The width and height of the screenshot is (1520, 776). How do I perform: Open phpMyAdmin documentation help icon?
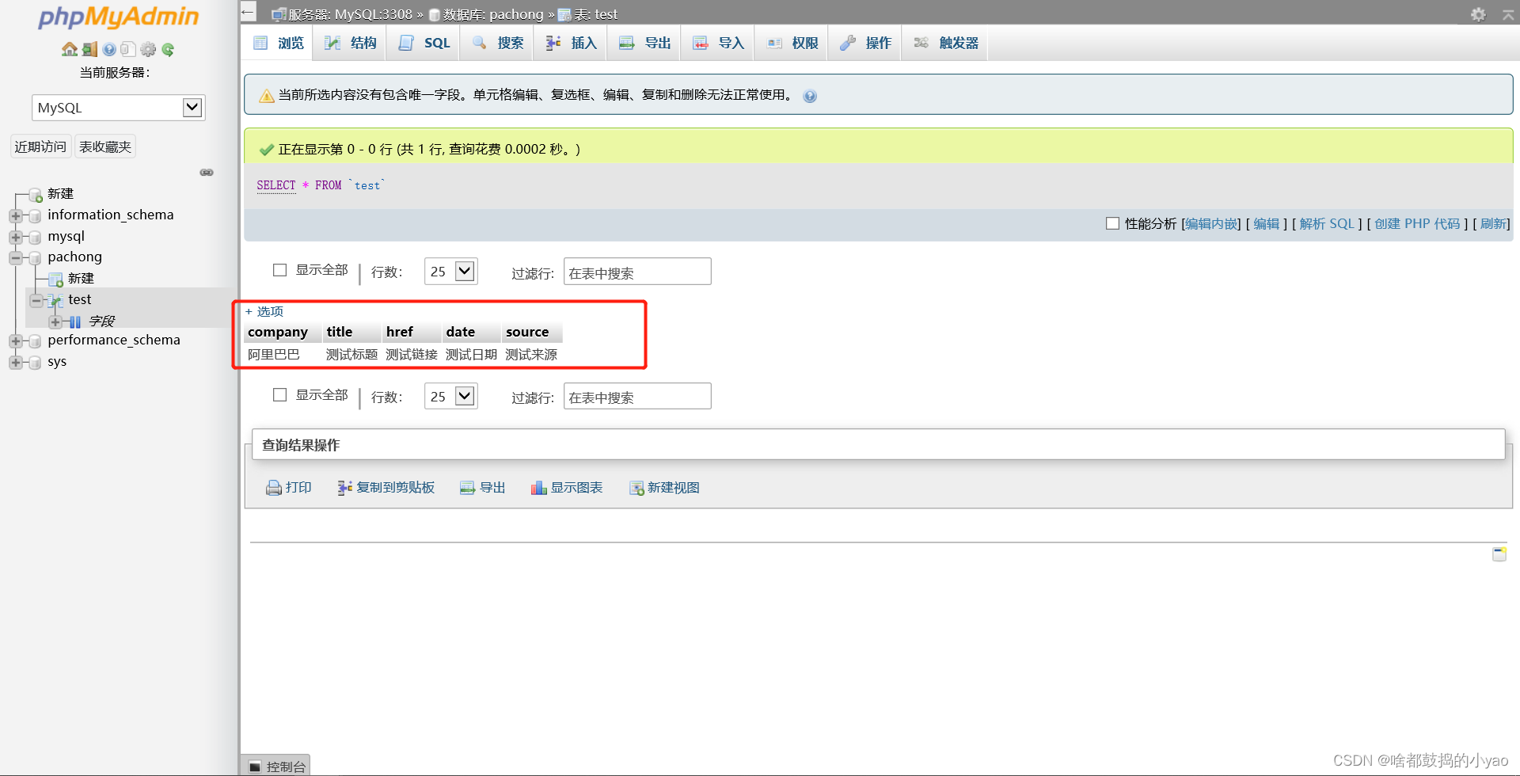tap(109, 49)
